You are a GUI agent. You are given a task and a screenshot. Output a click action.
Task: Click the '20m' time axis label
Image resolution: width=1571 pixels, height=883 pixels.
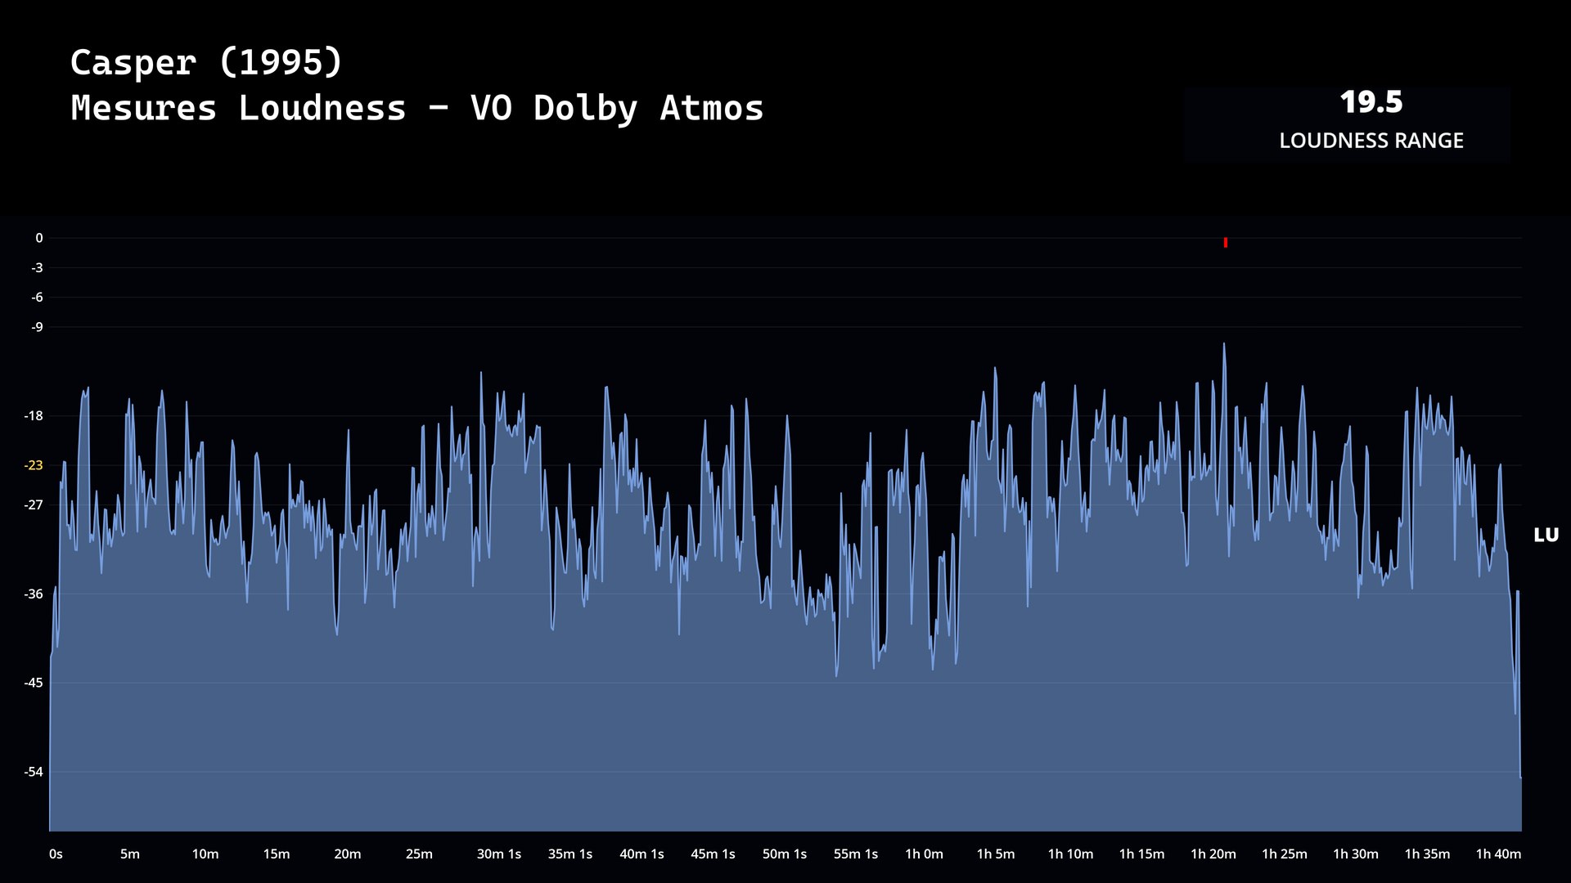coord(348,854)
